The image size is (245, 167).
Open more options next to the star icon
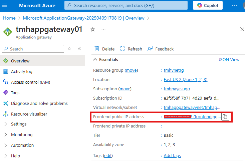[103, 29]
